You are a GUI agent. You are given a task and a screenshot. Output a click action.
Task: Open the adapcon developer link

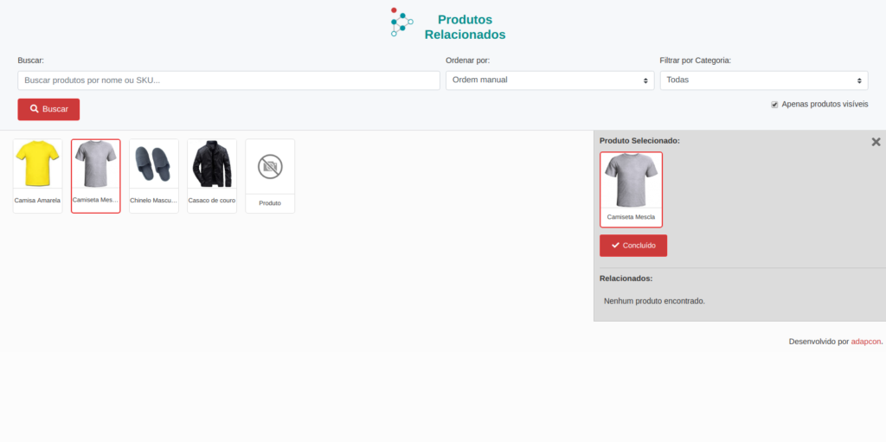click(865, 342)
